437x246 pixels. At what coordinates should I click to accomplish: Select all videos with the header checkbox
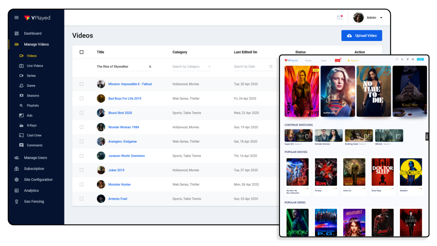point(81,51)
